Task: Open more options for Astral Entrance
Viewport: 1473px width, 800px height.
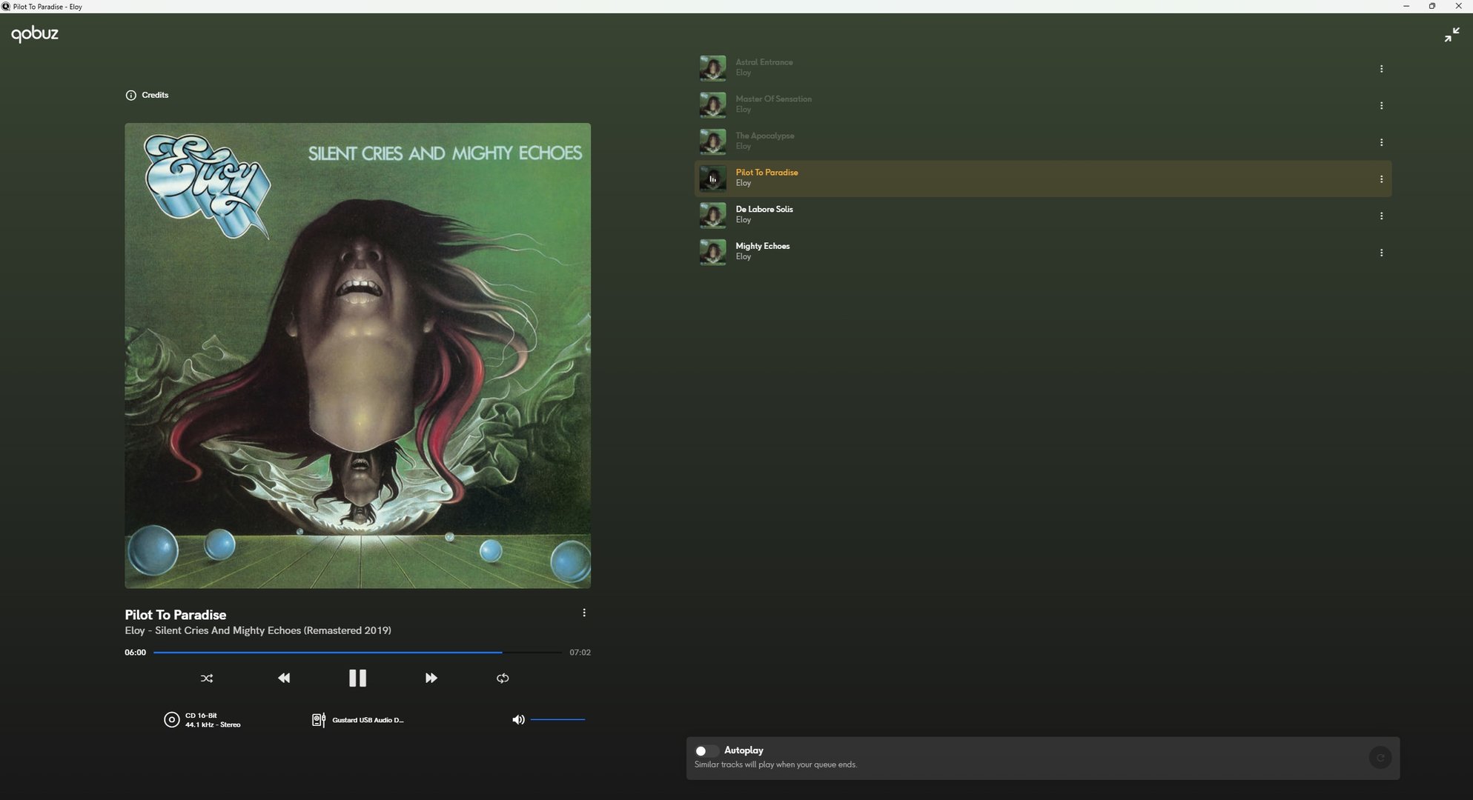Action: [1381, 69]
